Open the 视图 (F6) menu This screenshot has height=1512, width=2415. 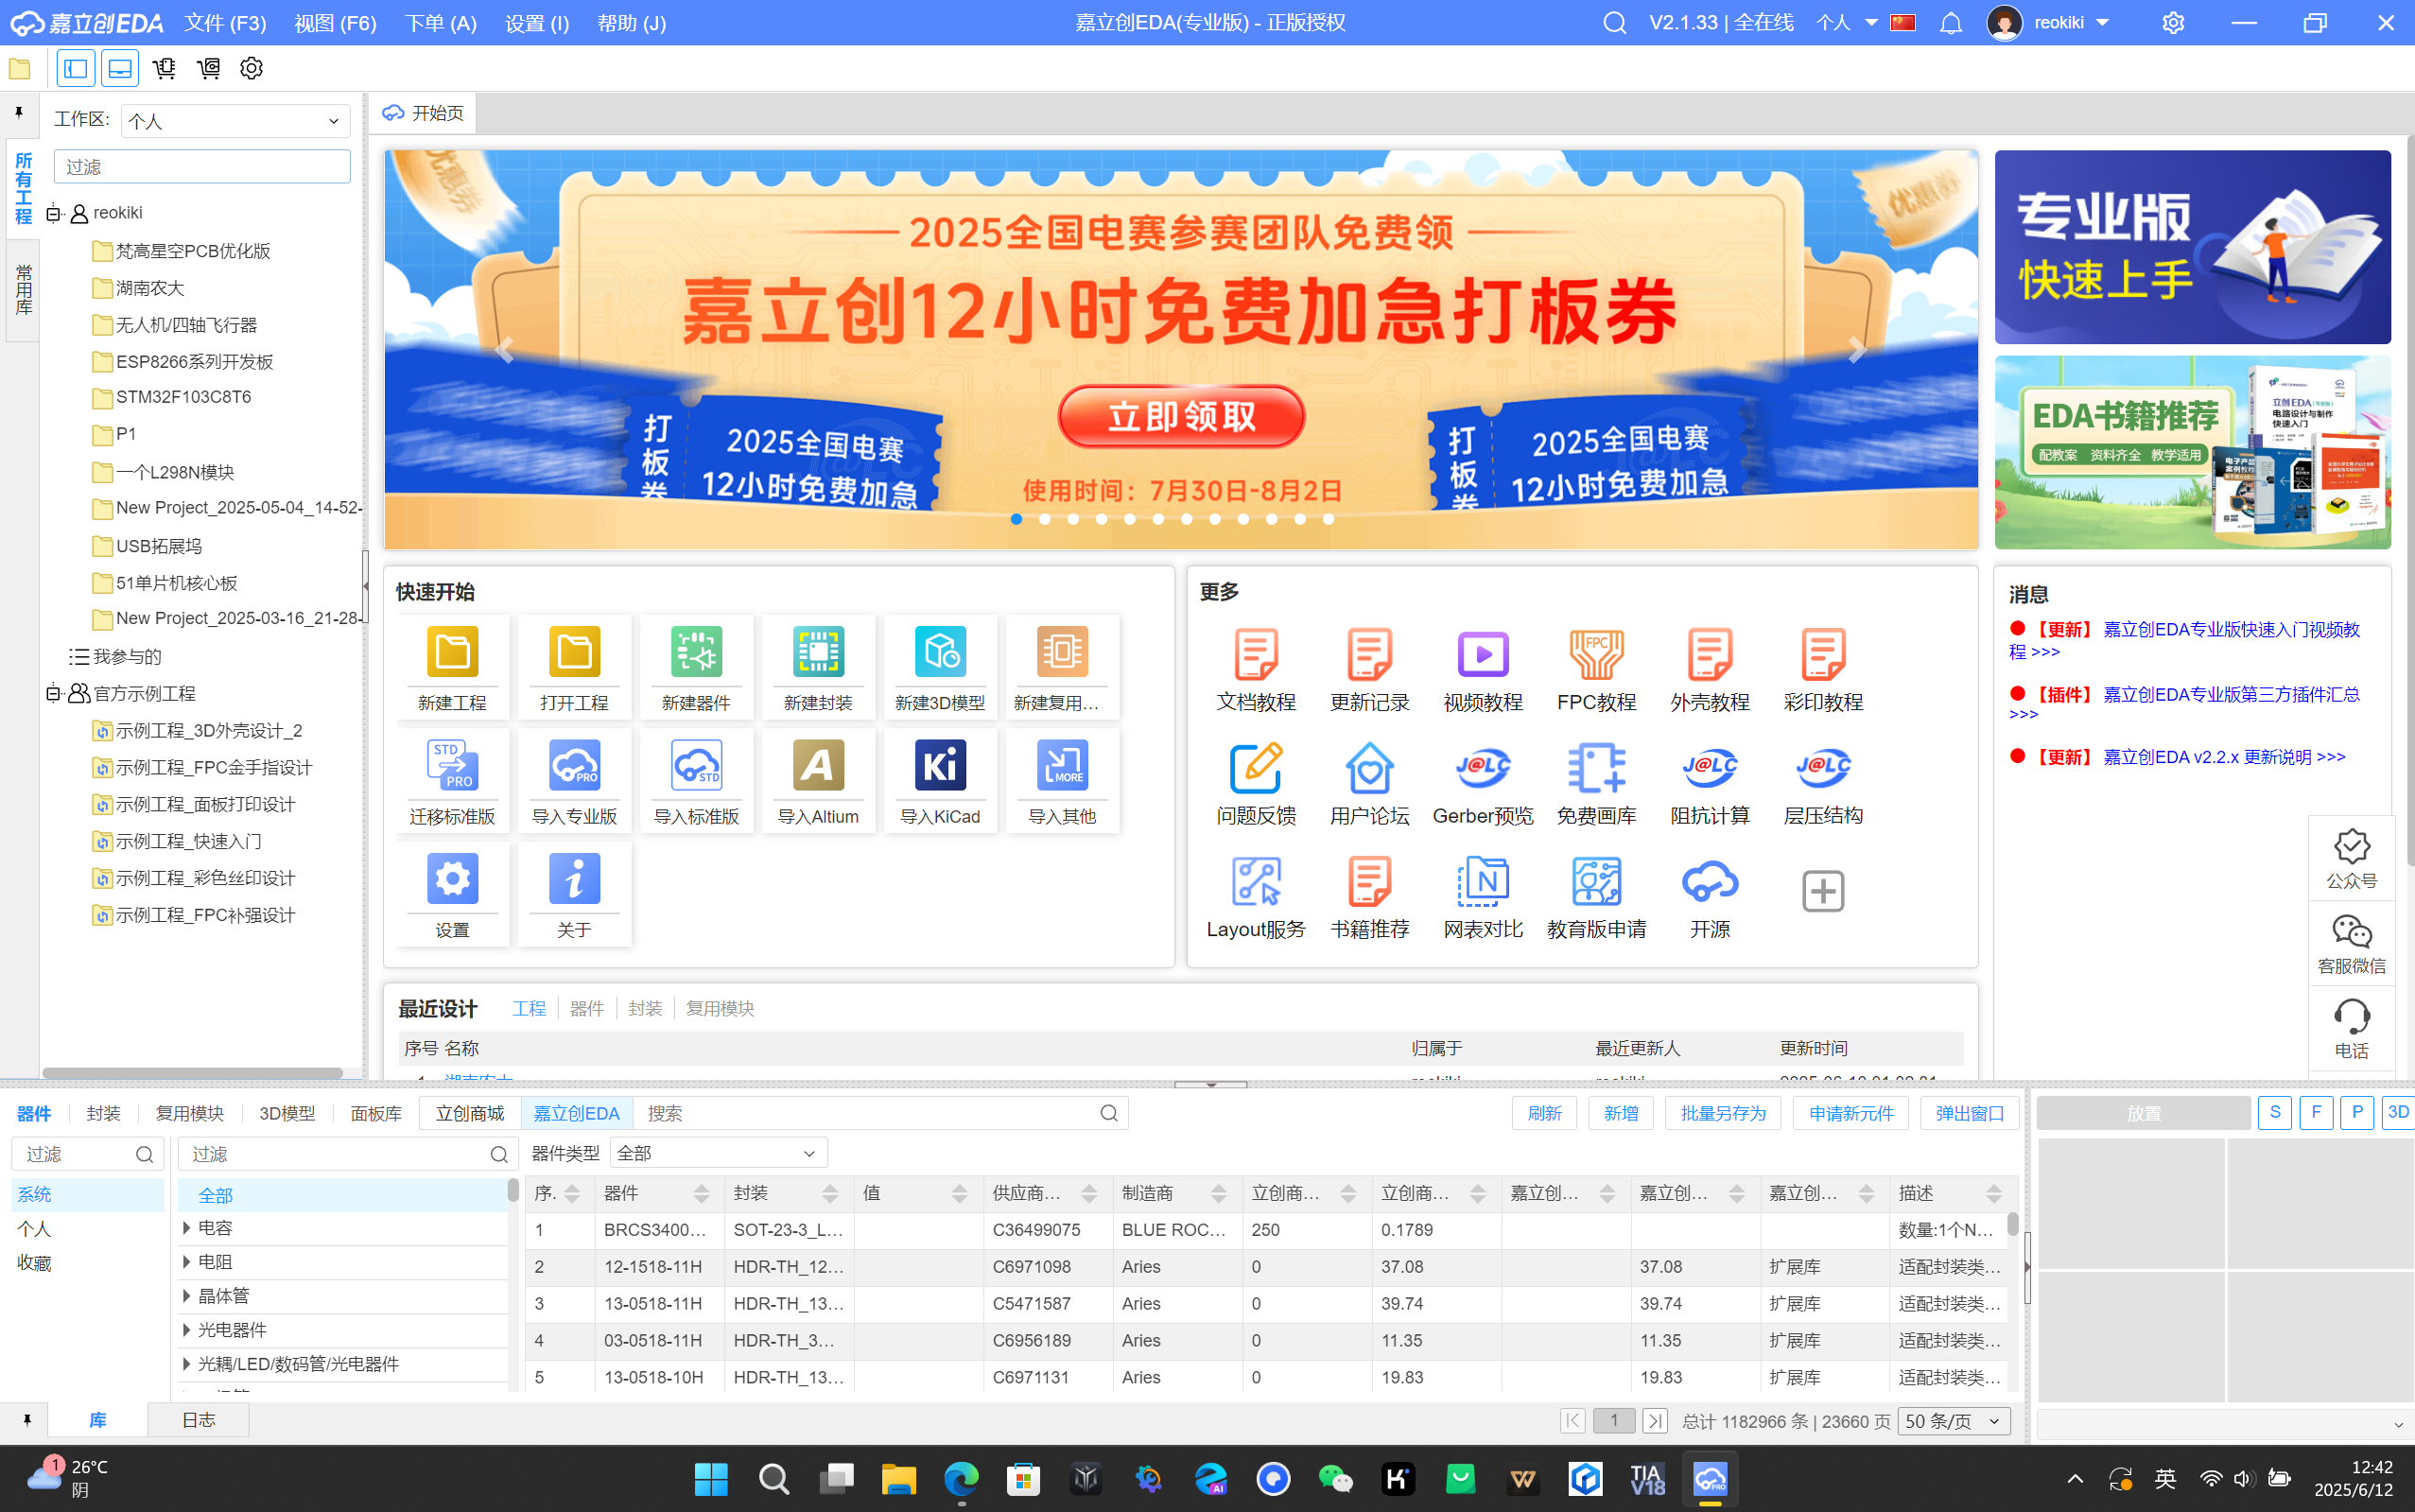click(334, 22)
